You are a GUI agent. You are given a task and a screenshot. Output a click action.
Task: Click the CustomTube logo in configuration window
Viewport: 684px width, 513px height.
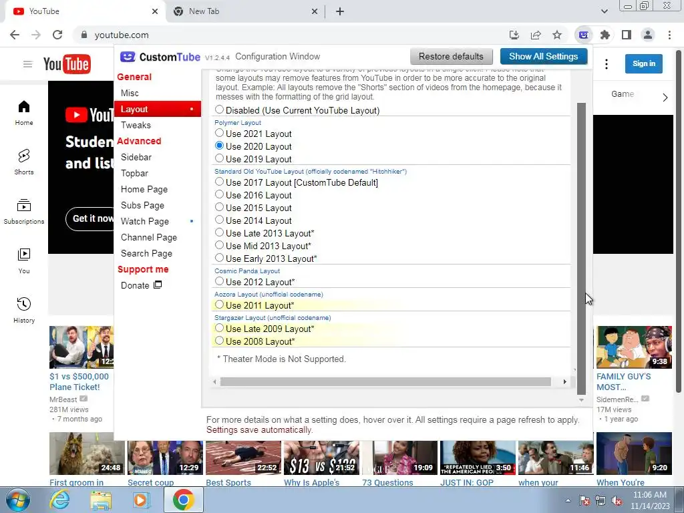coord(160,57)
